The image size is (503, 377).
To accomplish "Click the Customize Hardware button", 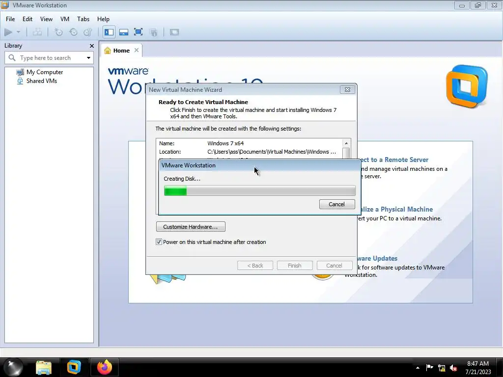I will (191, 227).
